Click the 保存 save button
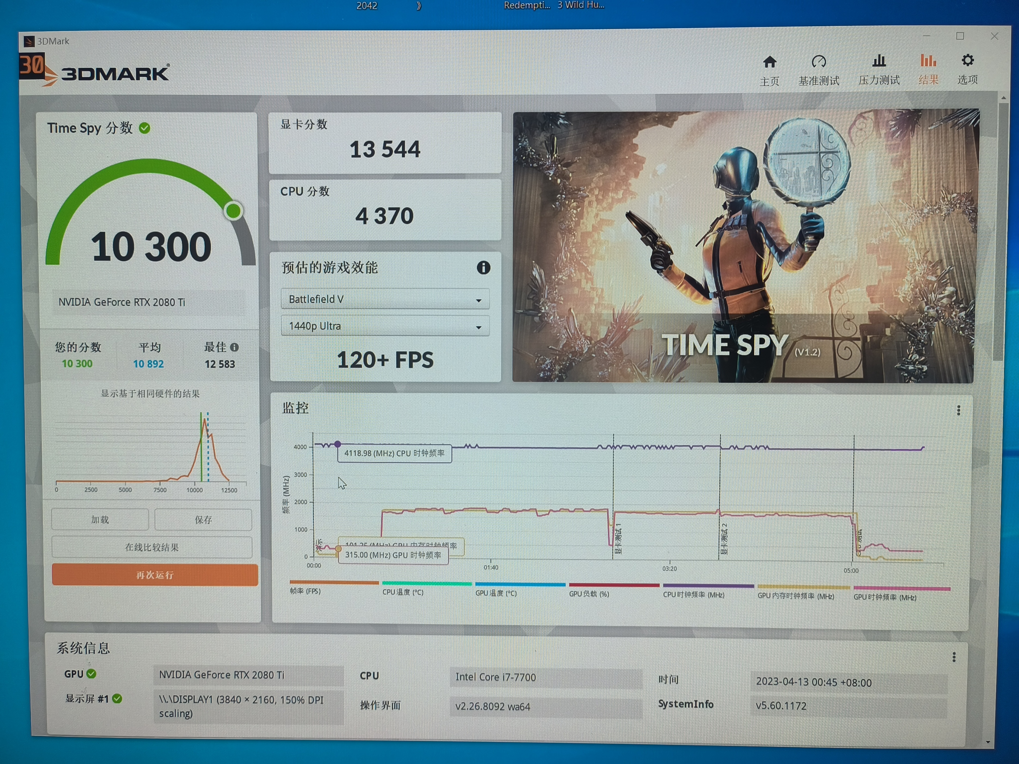Image resolution: width=1019 pixels, height=764 pixels. pyautogui.click(x=203, y=520)
